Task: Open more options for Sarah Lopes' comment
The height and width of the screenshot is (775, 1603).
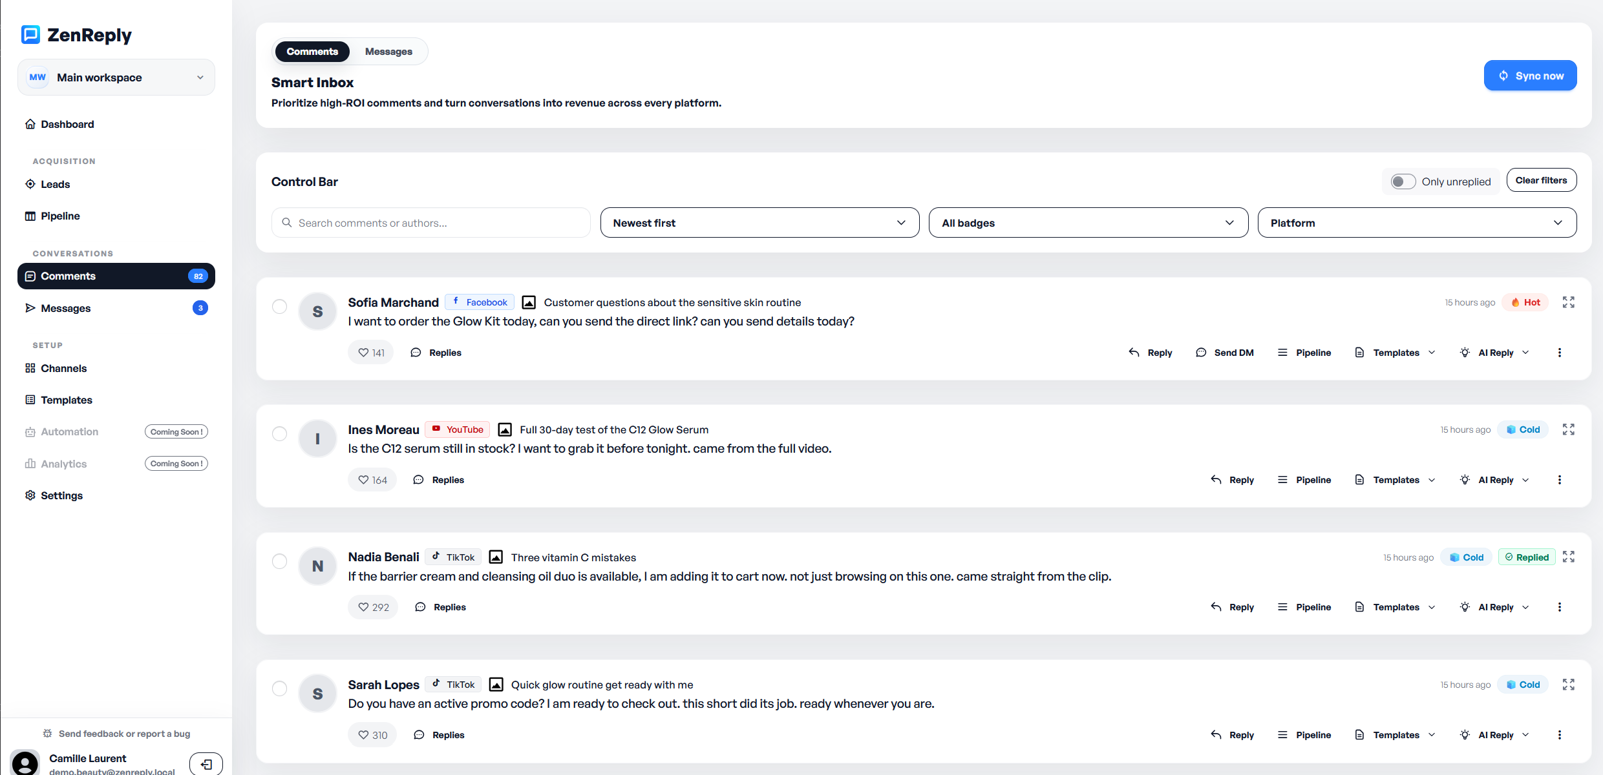Action: (1560, 735)
